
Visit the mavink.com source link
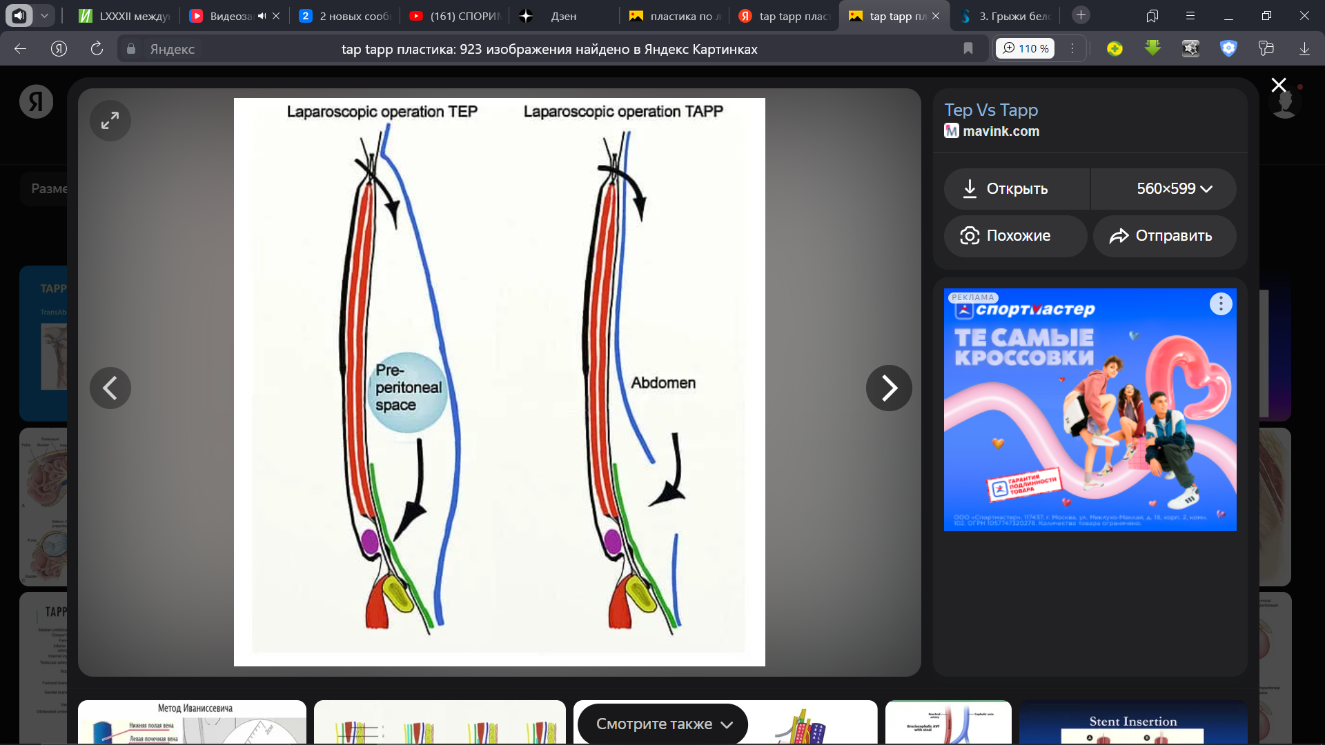pyautogui.click(x=1001, y=131)
